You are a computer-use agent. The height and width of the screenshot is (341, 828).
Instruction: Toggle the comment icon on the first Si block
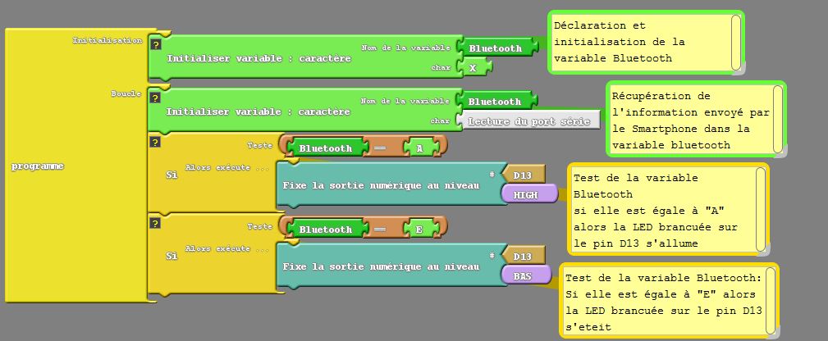(x=154, y=143)
